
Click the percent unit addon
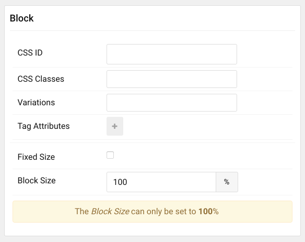coord(227,182)
